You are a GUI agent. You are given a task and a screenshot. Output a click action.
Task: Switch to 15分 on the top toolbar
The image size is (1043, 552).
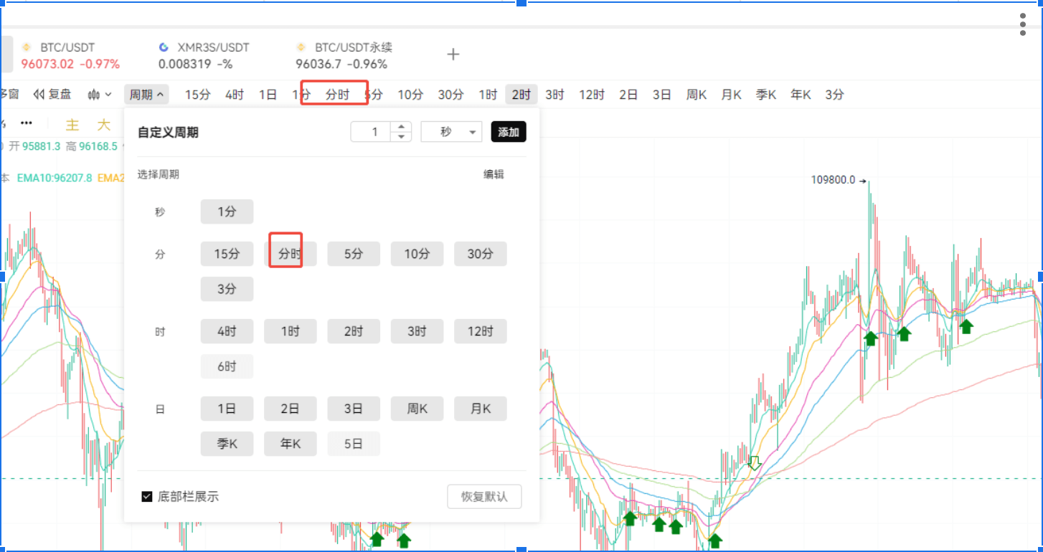197,94
